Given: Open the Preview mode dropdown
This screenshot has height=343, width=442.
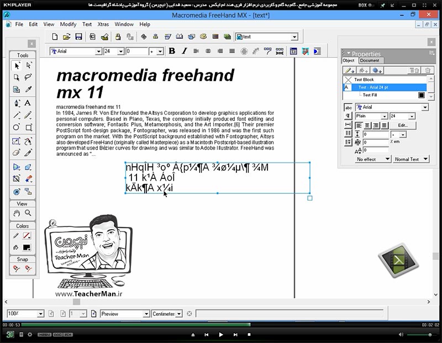Looking at the screenshot, I should coord(146,314).
